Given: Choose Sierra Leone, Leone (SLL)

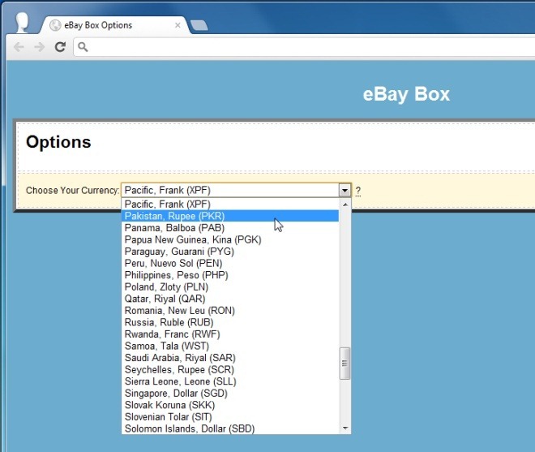Looking at the screenshot, I should tap(230, 381).
